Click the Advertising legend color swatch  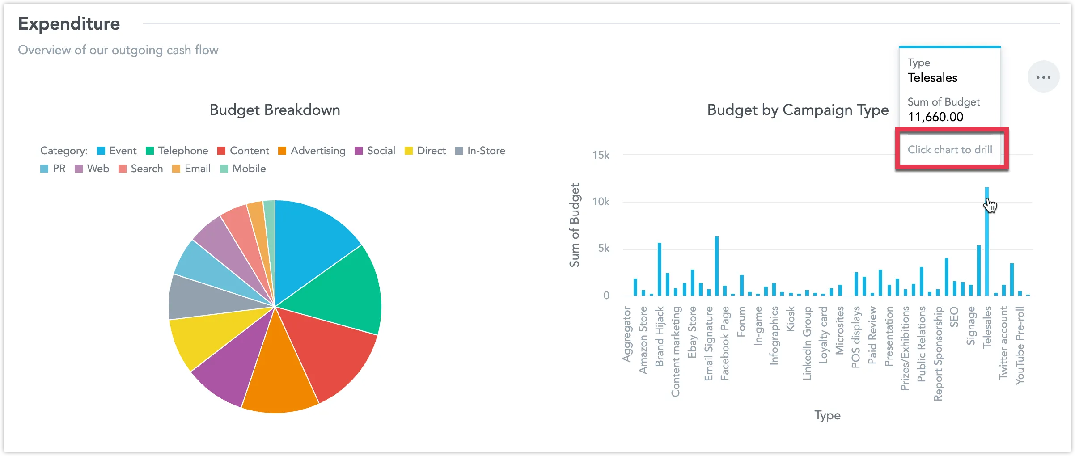[283, 151]
